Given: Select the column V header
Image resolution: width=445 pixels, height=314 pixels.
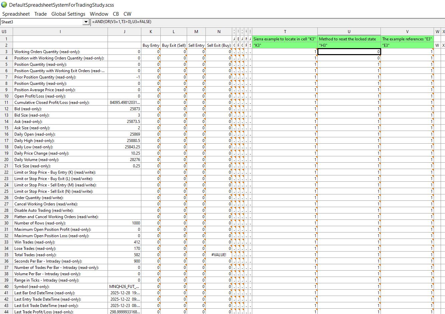Looking at the screenshot, I should tap(407, 32).
